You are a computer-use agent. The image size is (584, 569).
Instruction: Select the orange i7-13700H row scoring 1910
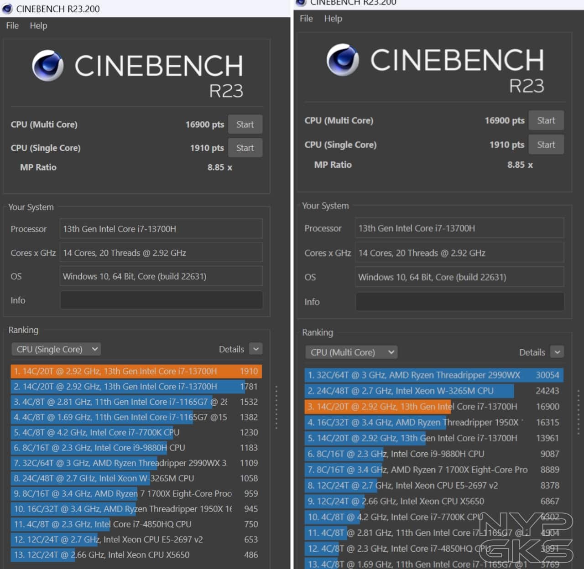[136, 371]
